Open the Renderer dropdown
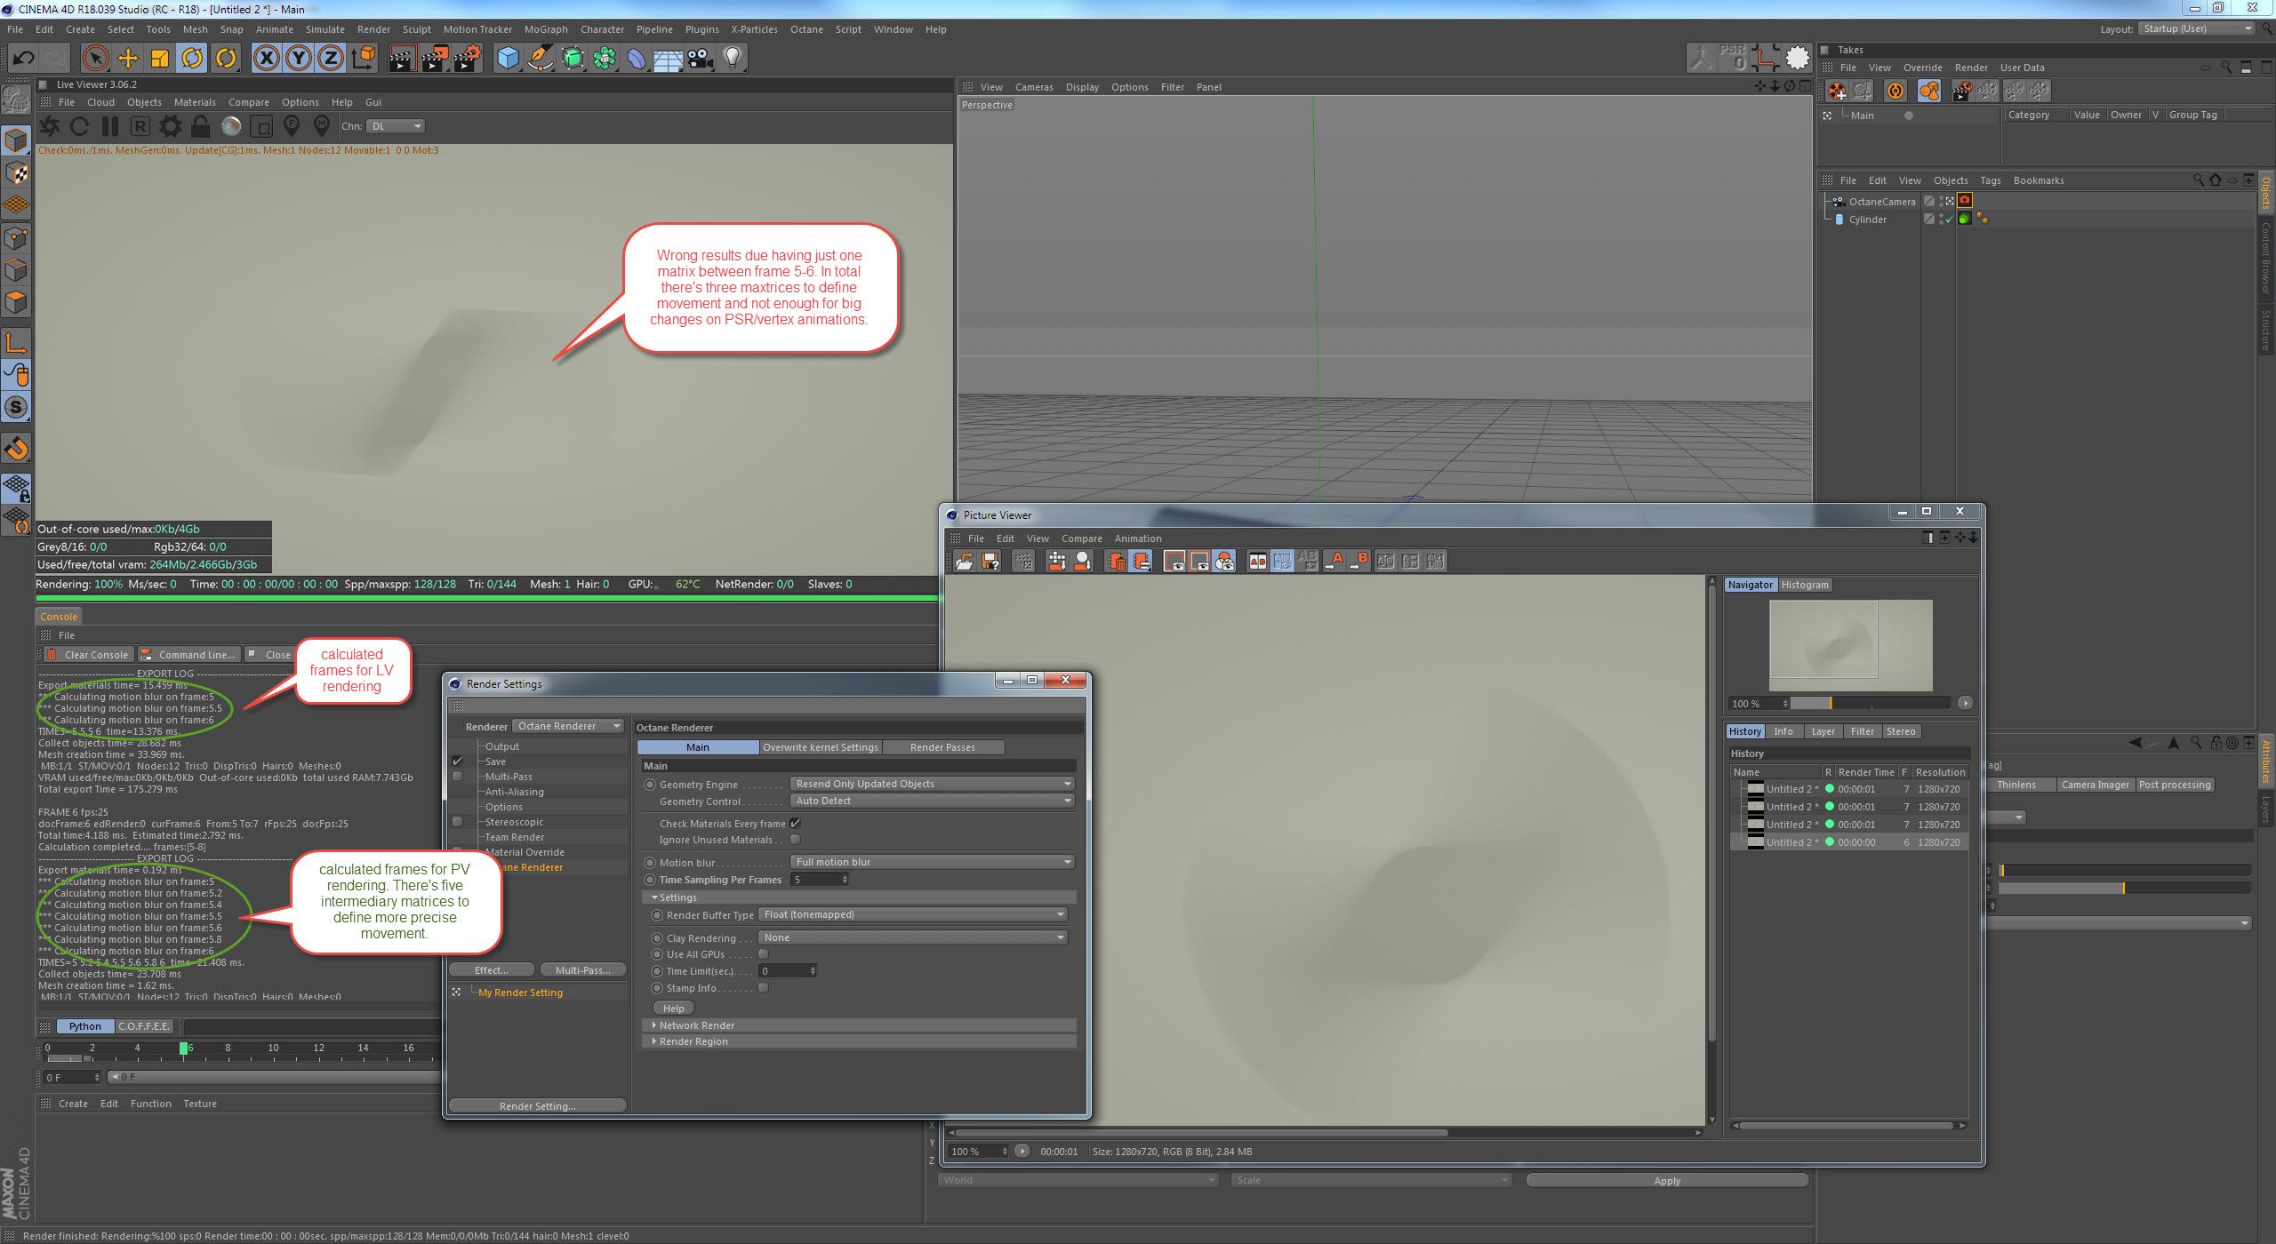This screenshot has height=1244, width=2276. coord(569,727)
